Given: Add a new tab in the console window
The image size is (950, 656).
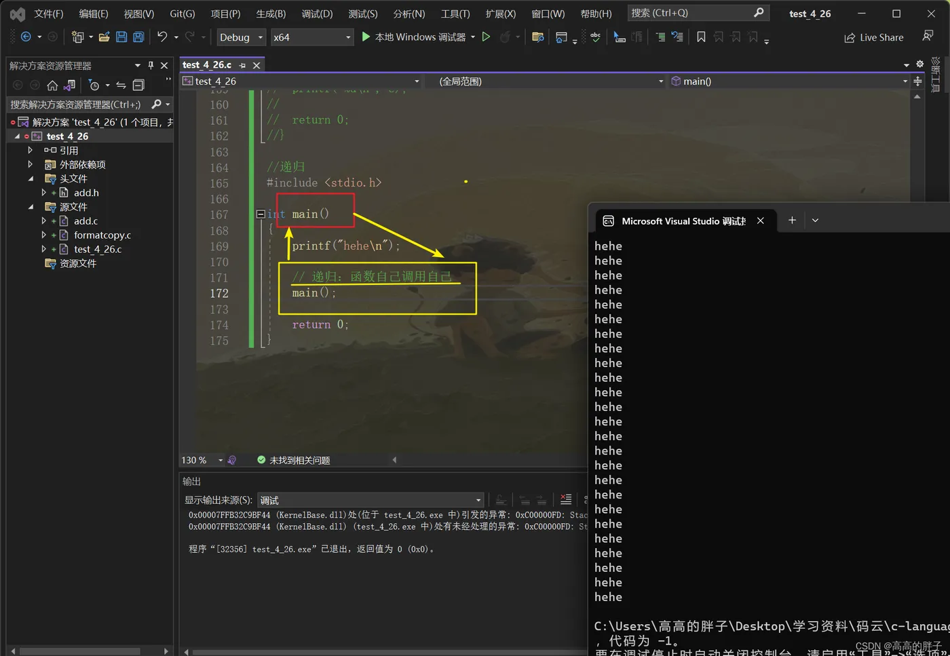Looking at the screenshot, I should 792,220.
